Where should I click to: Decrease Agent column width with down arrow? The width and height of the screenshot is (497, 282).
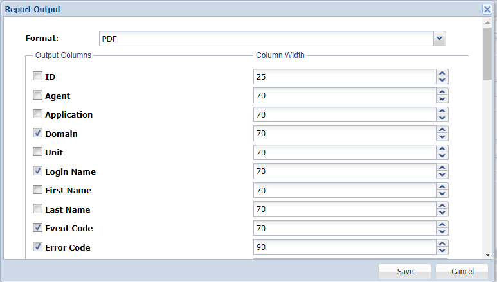click(x=442, y=100)
